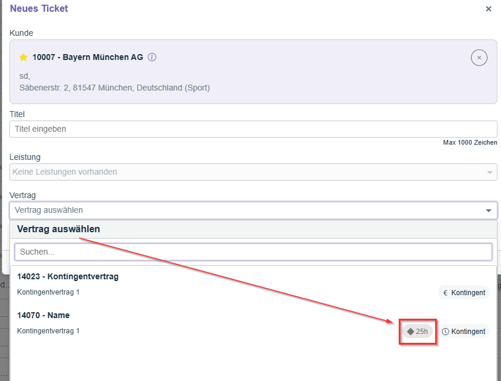The width and height of the screenshot is (501, 381).
Task: Click the Vertrag auswählen dropdown arrow
Action: pos(489,210)
